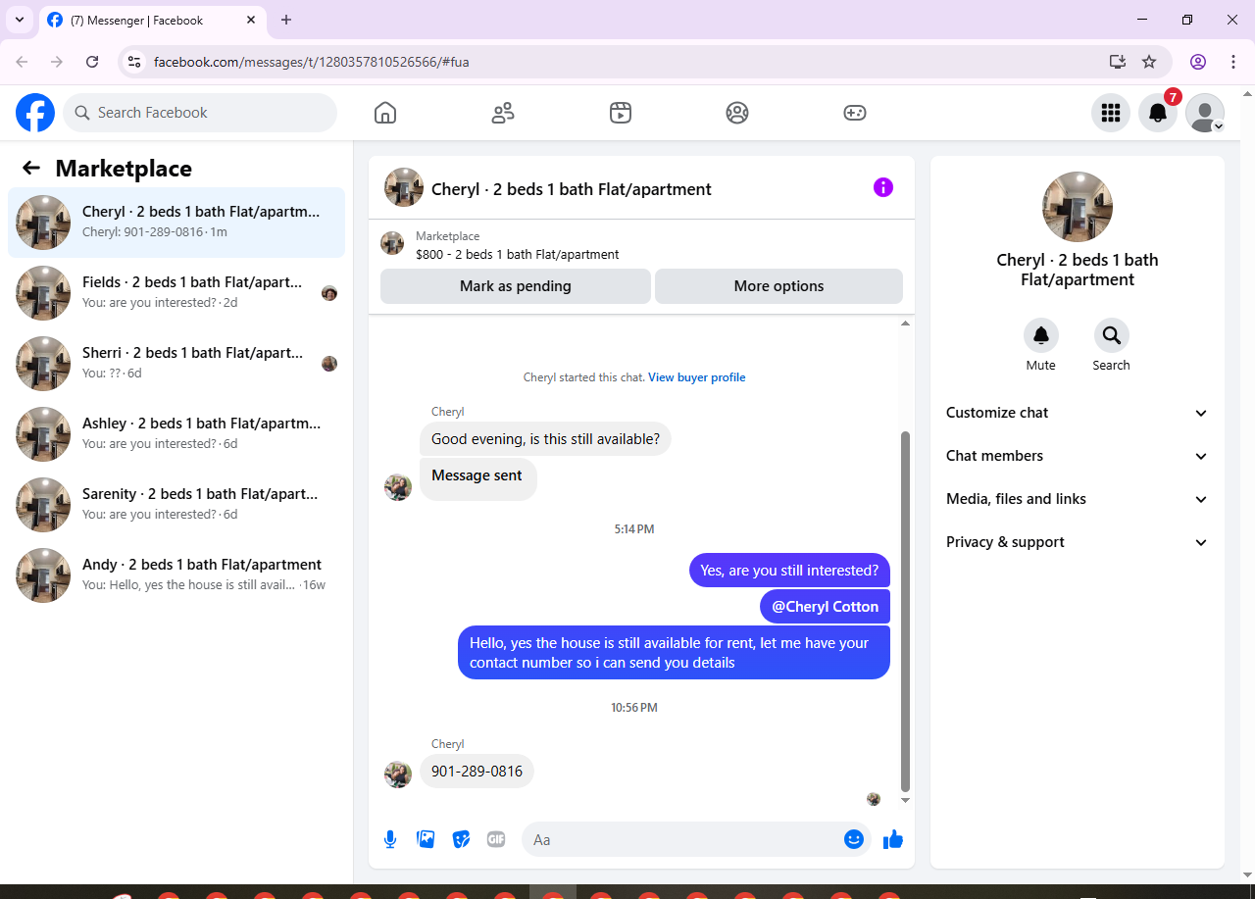Bookmark this page with the star icon
The height and width of the screenshot is (899, 1255).
click(1149, 62)
